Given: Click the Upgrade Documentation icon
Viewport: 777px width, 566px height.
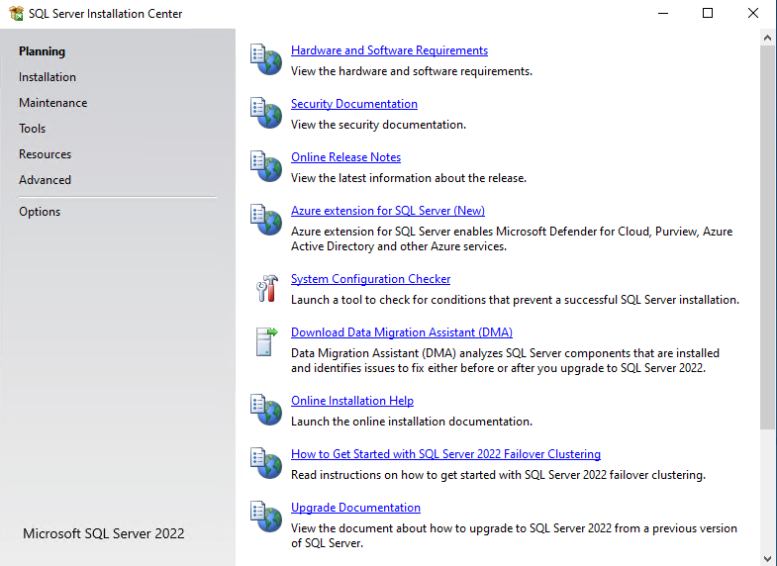Looking at the screenshot, I should (x=266, y=517).
